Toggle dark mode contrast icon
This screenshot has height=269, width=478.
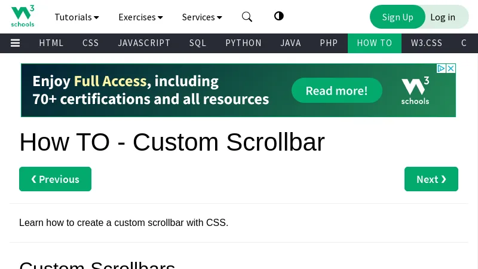[x=279, y=16]
